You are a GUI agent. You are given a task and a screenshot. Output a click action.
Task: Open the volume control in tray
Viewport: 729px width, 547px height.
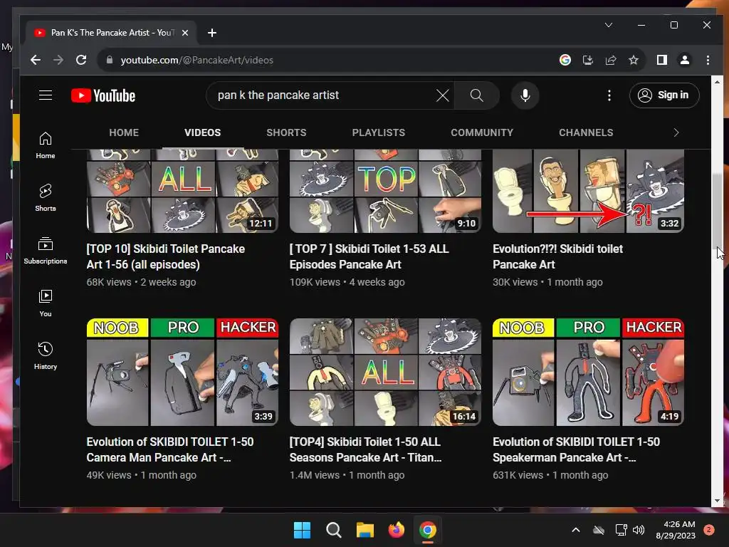tap(639, 530)
